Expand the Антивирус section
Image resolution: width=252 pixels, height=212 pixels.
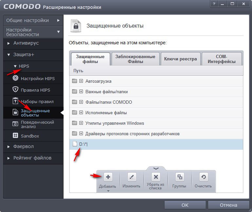pos(9,43)
